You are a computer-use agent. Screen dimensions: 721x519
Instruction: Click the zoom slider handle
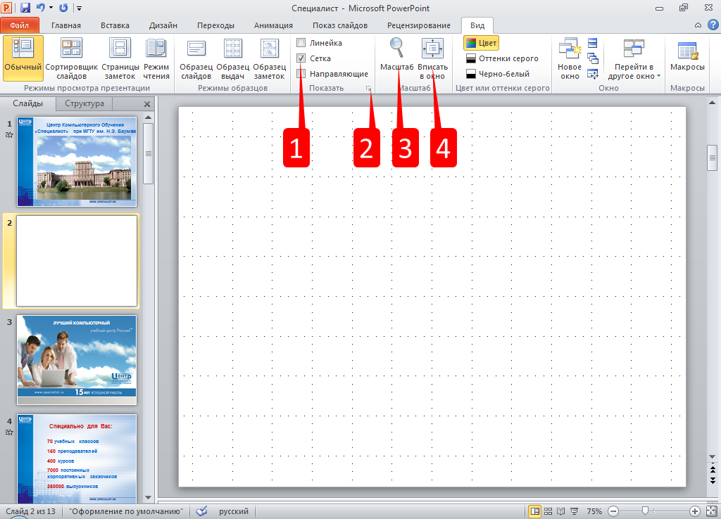(x=645, y=511)
